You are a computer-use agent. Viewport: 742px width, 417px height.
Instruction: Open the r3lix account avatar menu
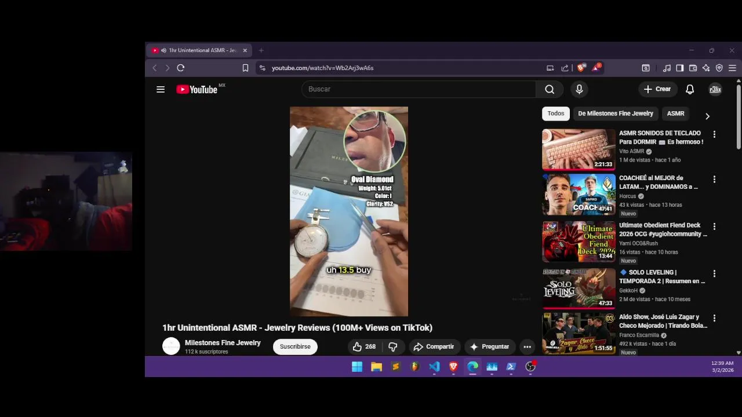715,89
